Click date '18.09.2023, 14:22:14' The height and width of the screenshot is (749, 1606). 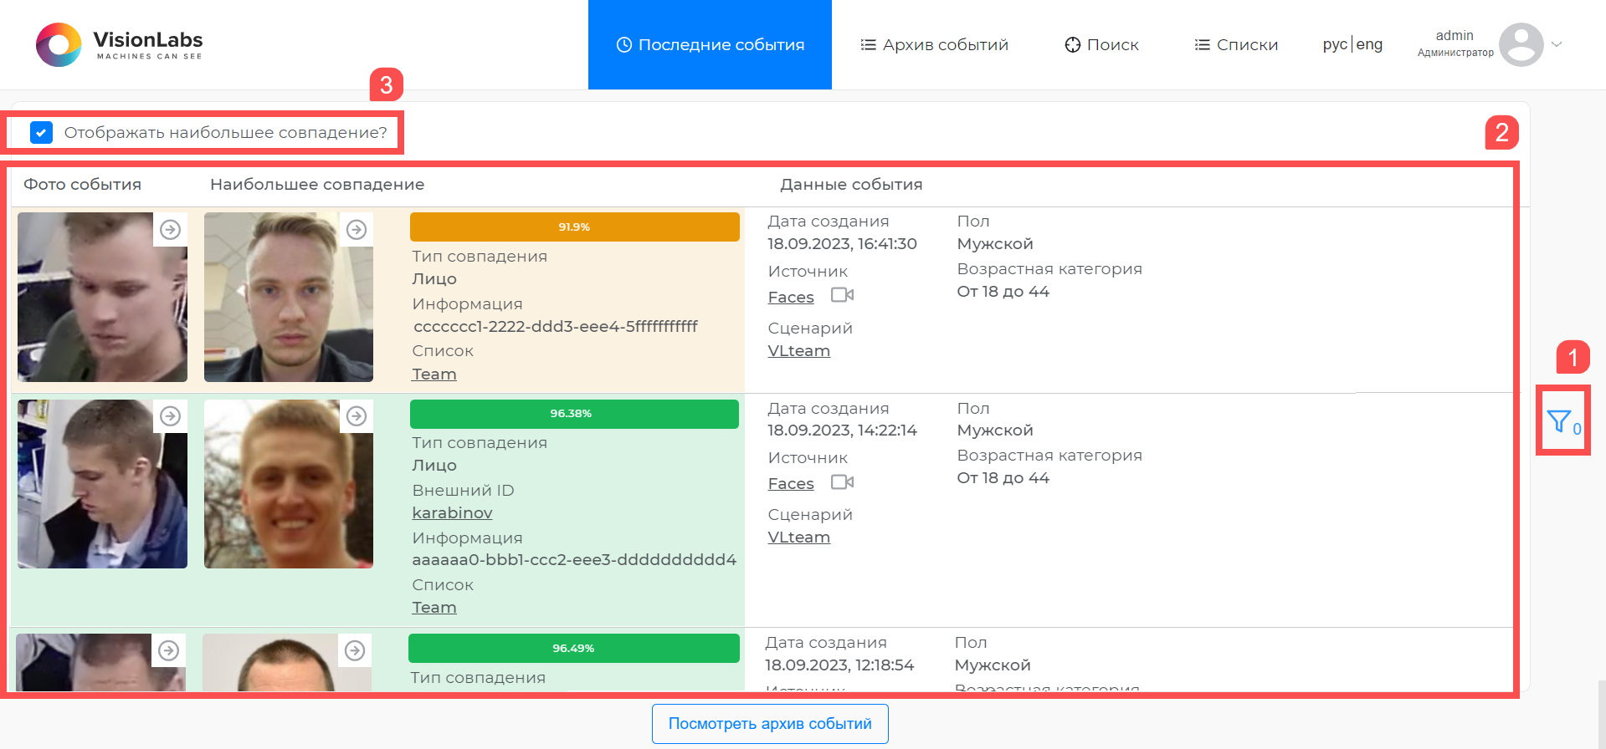[842, 431]
